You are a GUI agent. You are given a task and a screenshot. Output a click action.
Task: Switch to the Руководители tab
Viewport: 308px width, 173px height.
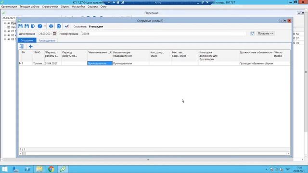point(47,40)
